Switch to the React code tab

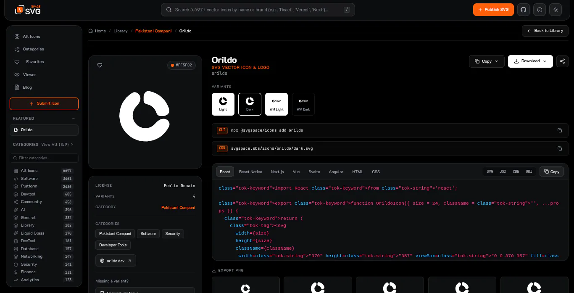(x=225, y=172)
